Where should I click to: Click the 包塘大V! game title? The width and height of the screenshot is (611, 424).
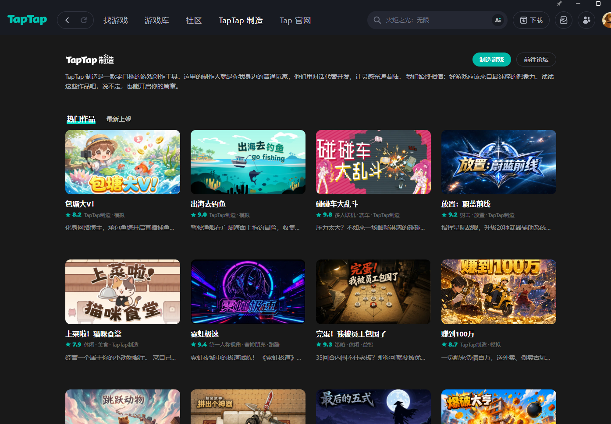click(80, 204)
